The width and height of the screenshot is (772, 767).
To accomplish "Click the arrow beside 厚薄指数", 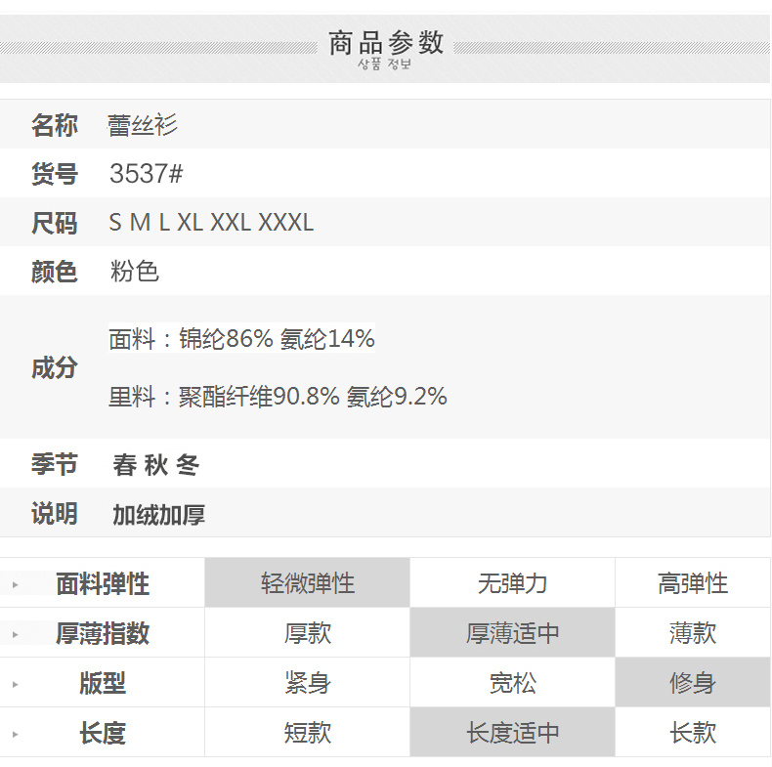I will [16, 634].
